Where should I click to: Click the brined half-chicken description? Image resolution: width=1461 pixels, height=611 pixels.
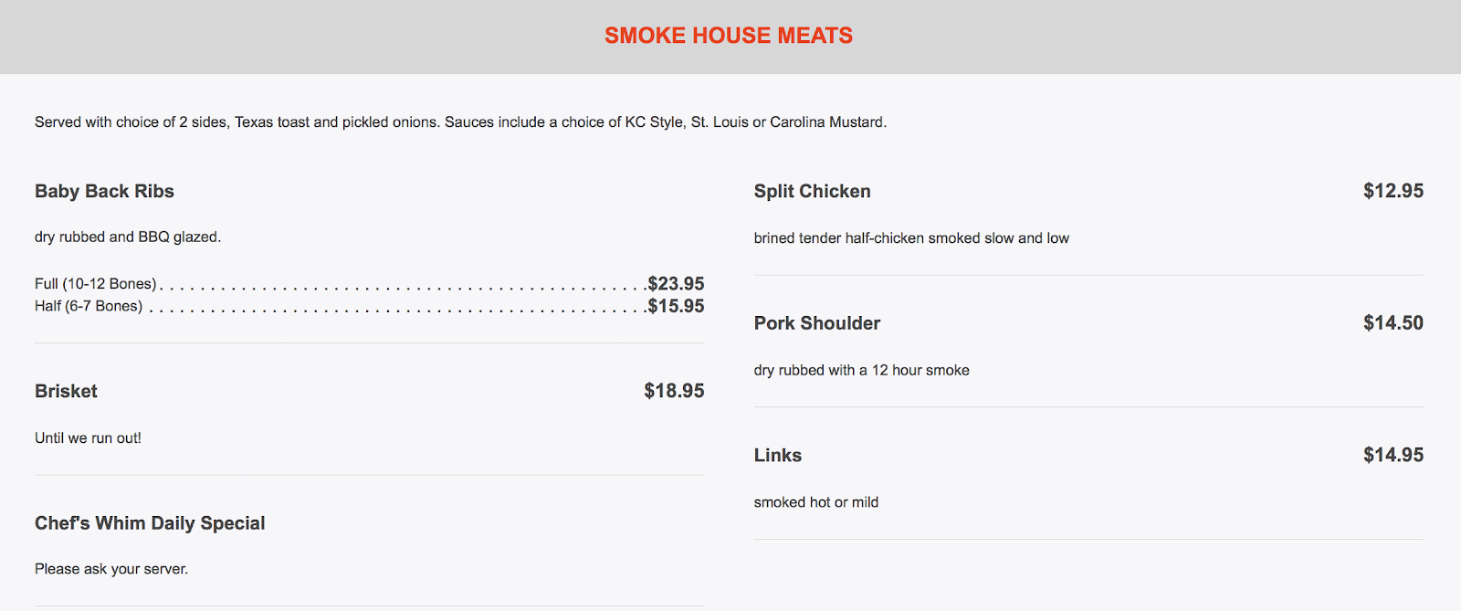[x=911, y=238]
